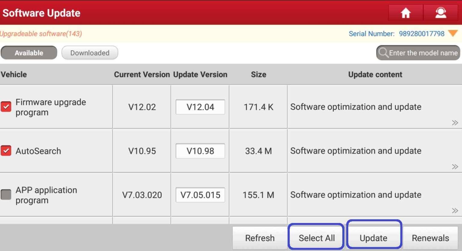Start the Update button
This screenshot has height=251, width=462.
[x=373, y=238]
